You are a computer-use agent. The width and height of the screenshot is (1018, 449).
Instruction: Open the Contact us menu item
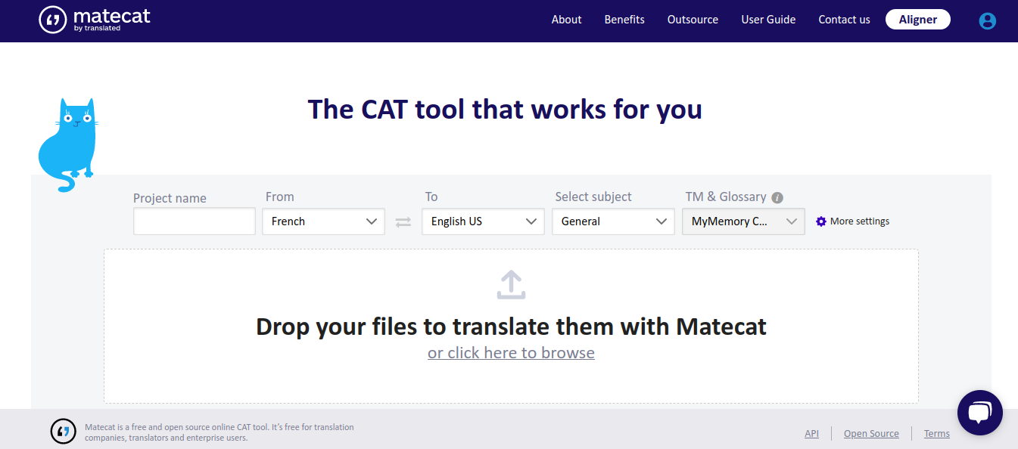coord(844,20)
